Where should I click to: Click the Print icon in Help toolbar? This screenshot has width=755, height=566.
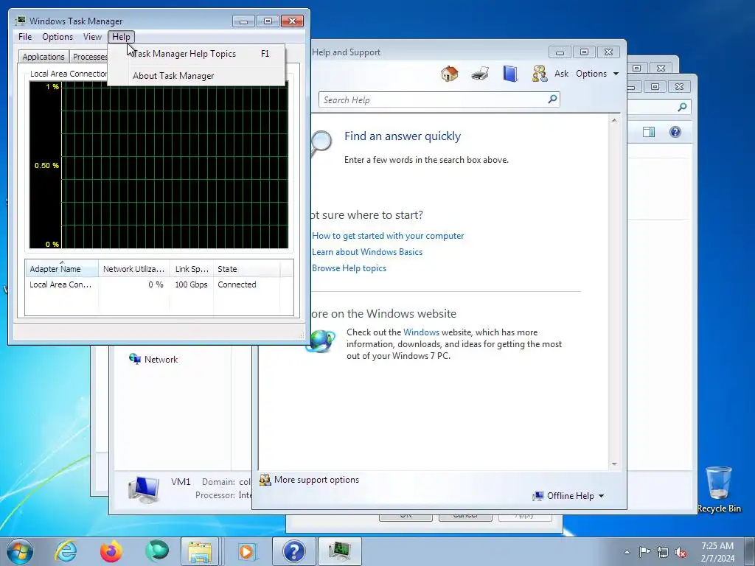click(480, 74)
